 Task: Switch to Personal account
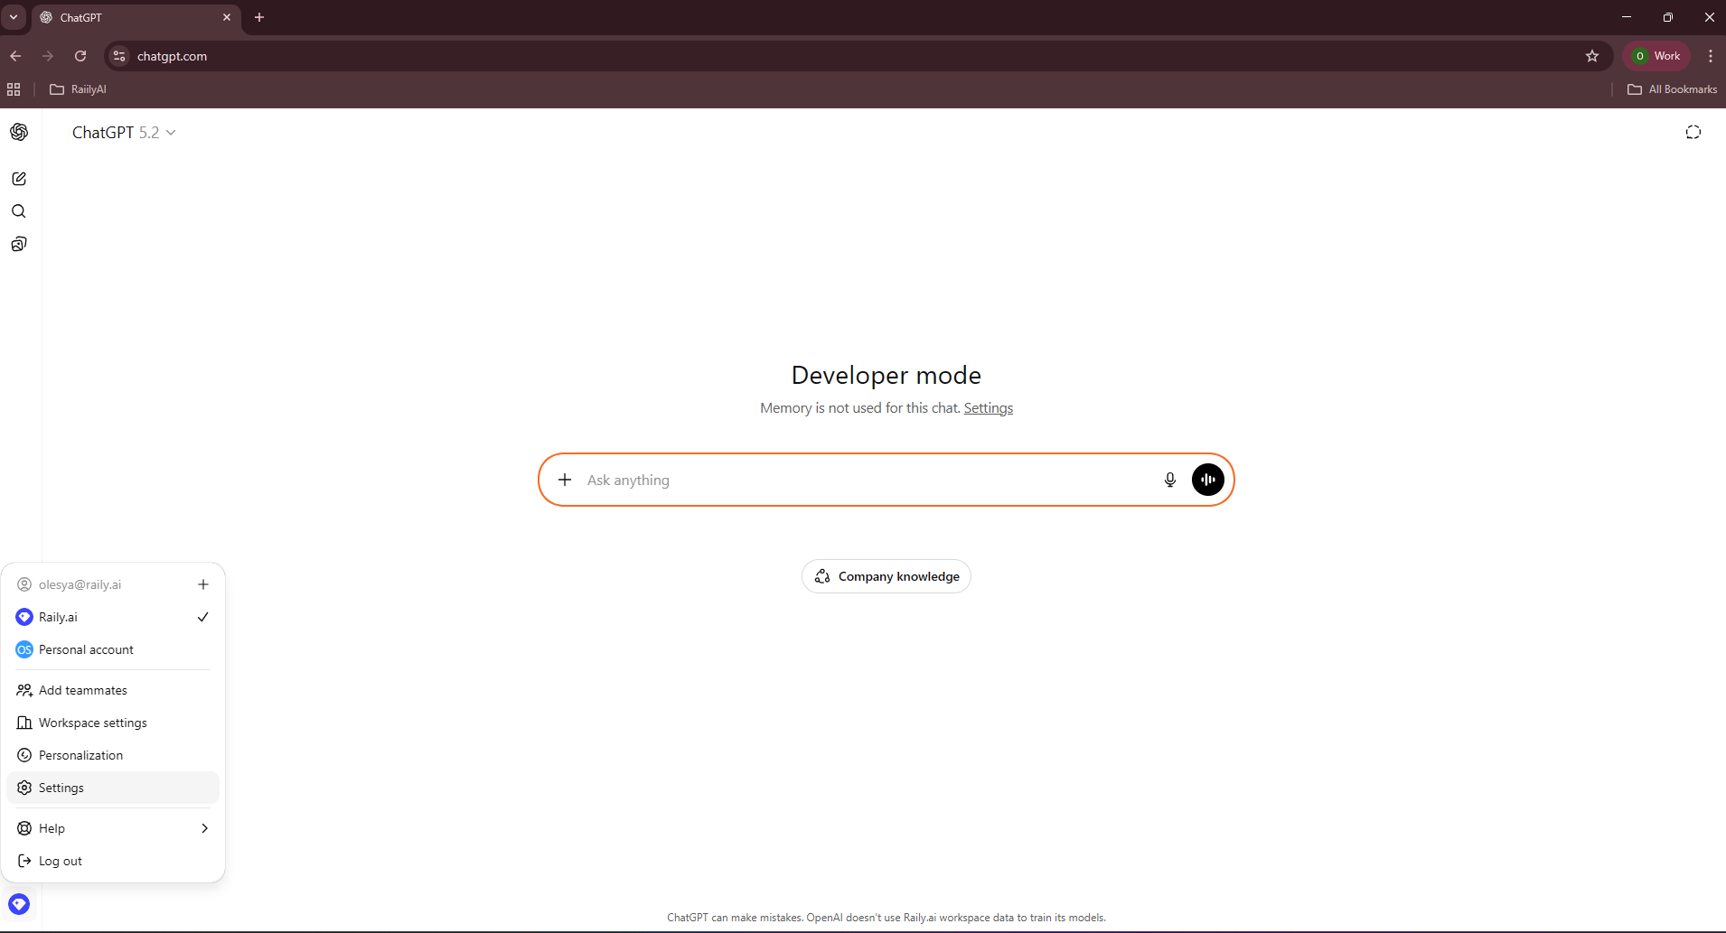click(113, 649)
